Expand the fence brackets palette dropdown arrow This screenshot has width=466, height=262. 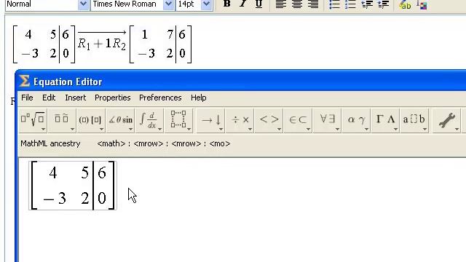click(x=101, y=130)
